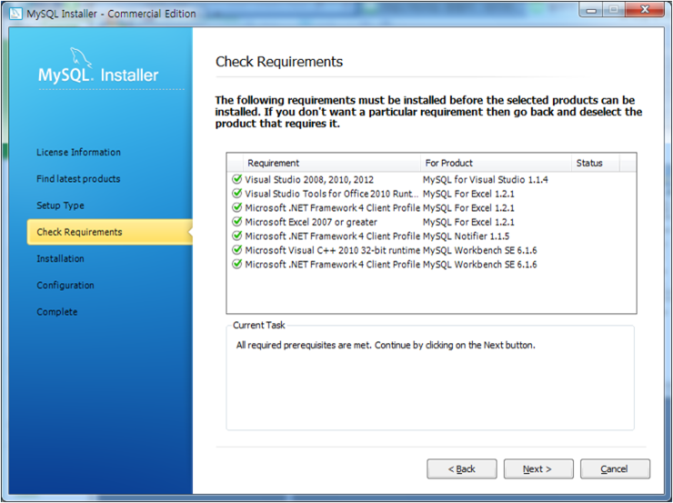The height and width of the screenshot is (503, 673).
Task: Minimize the MySQL Installer window
Action: [x=591, y=9]
